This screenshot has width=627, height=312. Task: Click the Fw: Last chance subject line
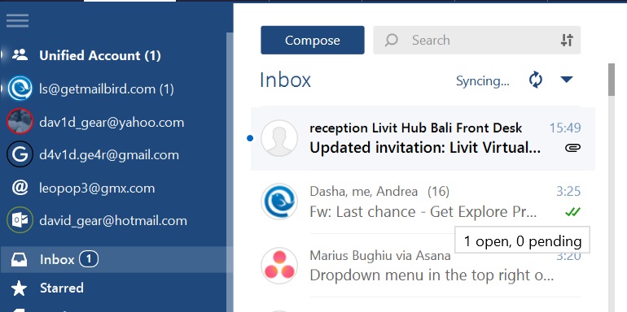coord(423,212)
